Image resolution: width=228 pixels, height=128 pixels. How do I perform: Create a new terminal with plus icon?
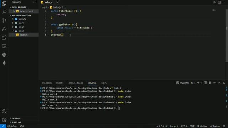click(x=198, y=83)
